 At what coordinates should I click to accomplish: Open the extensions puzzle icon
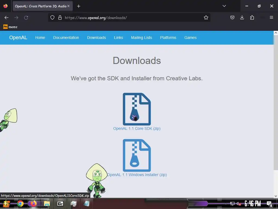click(x=252, y=17)
